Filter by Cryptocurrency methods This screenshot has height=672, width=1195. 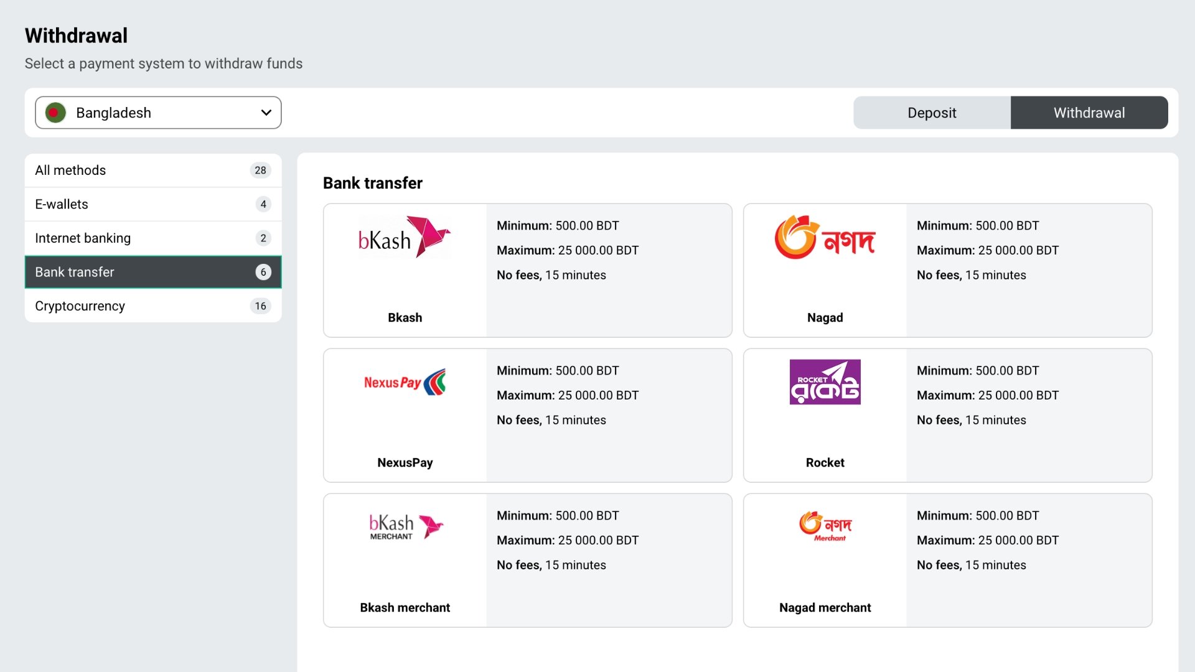(153, 306)
